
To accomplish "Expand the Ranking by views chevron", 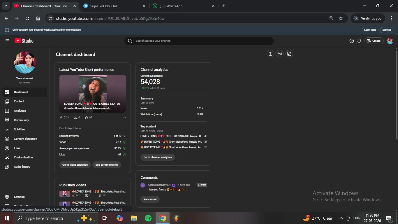I will [124, 136].
